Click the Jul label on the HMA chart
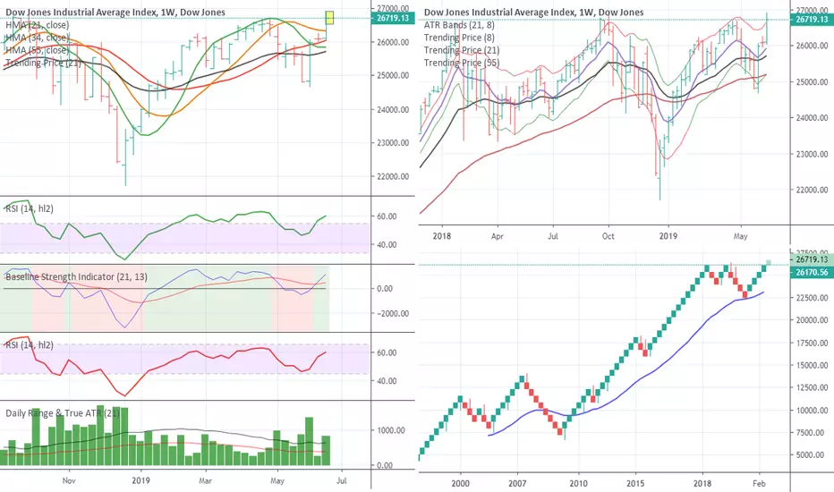The height and width of the screenshot is (492, 834). 342,480
